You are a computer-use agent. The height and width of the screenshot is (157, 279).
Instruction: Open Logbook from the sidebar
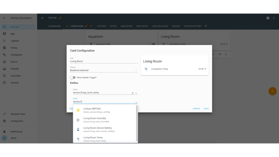[x=18, y=41]
